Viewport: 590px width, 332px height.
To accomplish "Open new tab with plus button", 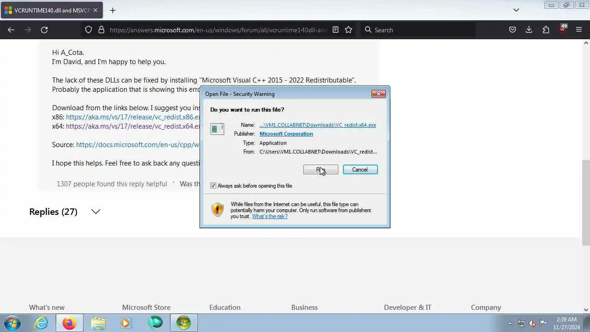I will point(112,10).
